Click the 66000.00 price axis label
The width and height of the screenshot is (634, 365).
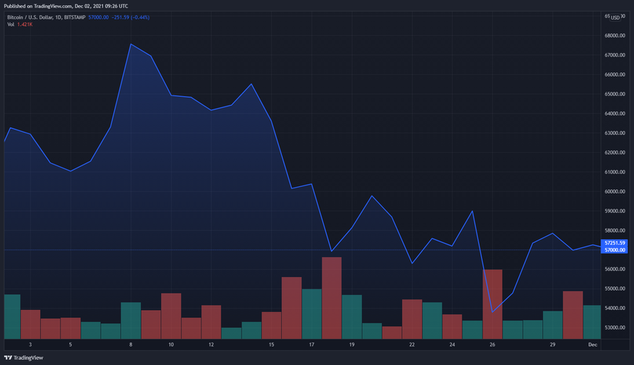[x=615, y=74]
